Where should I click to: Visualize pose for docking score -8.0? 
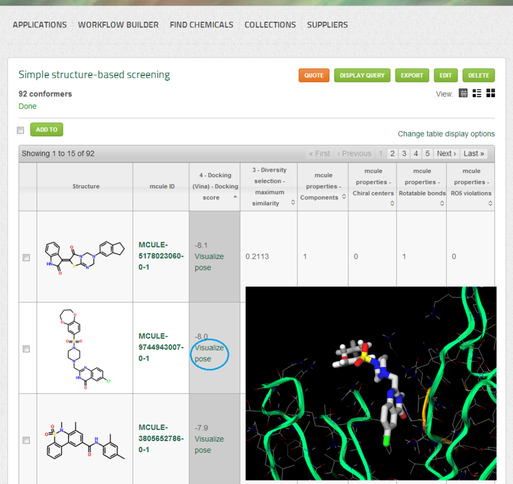[x=209, y=353]
